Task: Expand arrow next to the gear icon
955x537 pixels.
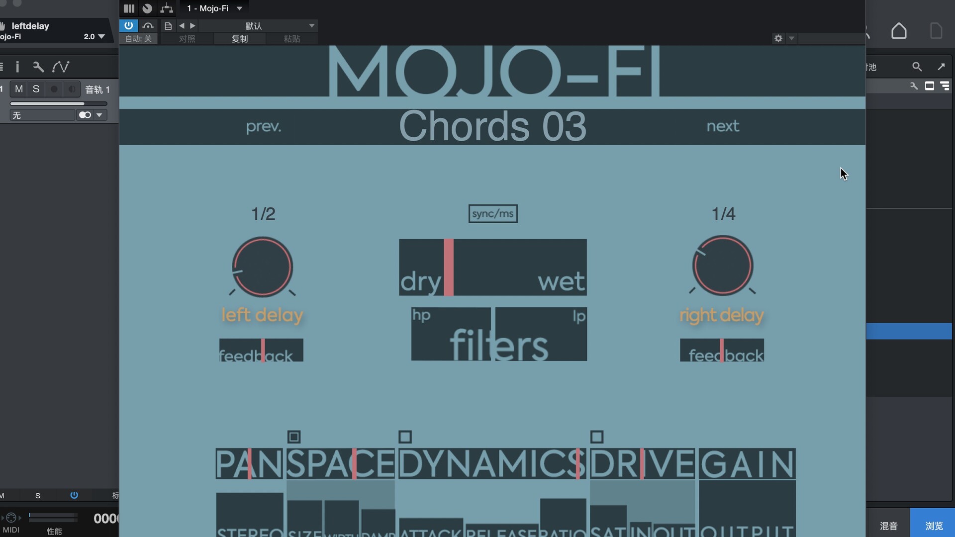Action: pyautogui.click(x=792, y=38)
